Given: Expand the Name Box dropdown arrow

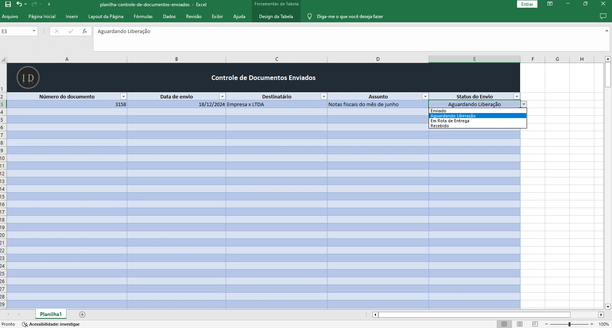Looking at the screenshot, I should (34, 31).
